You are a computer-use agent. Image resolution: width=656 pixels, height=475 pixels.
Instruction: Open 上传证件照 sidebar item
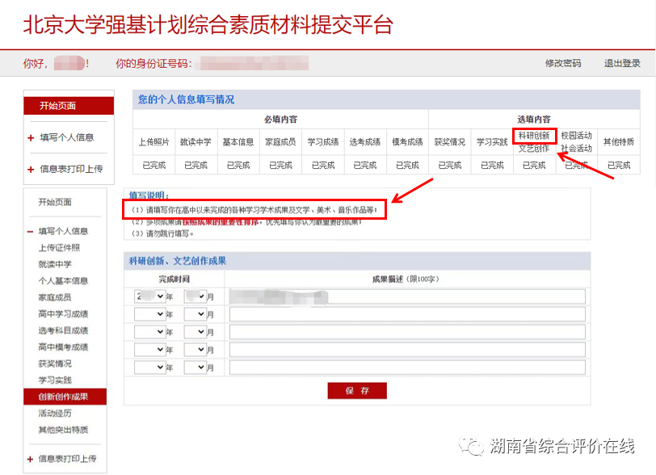[59, 248]
